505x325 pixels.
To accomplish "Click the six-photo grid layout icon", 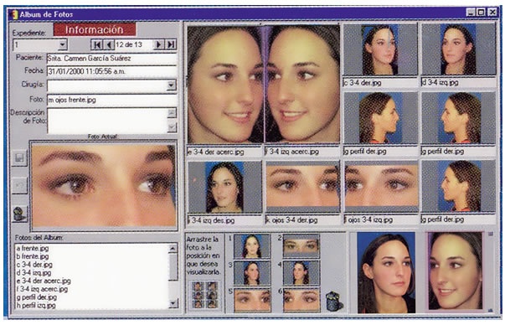I will pos(205,295).
